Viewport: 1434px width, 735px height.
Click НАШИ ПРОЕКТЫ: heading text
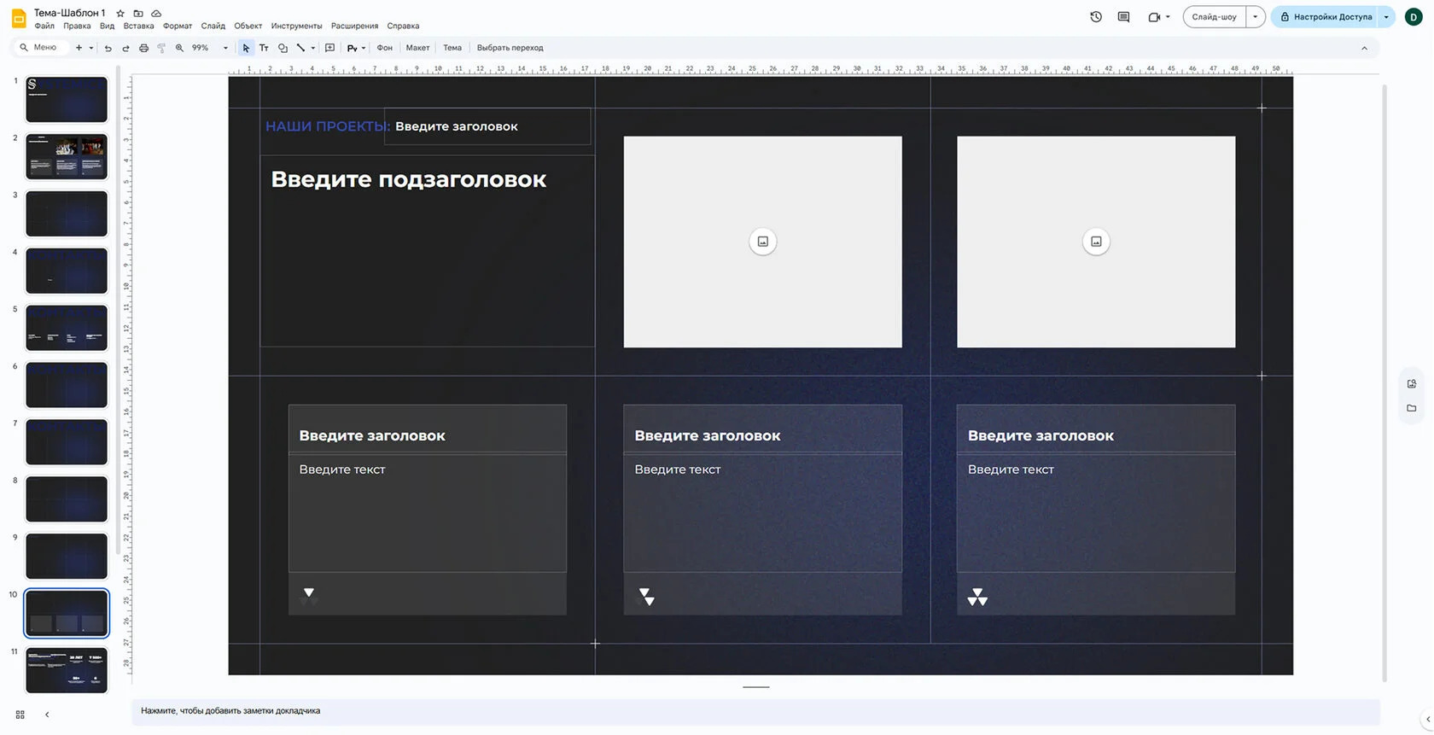[328, 126]
